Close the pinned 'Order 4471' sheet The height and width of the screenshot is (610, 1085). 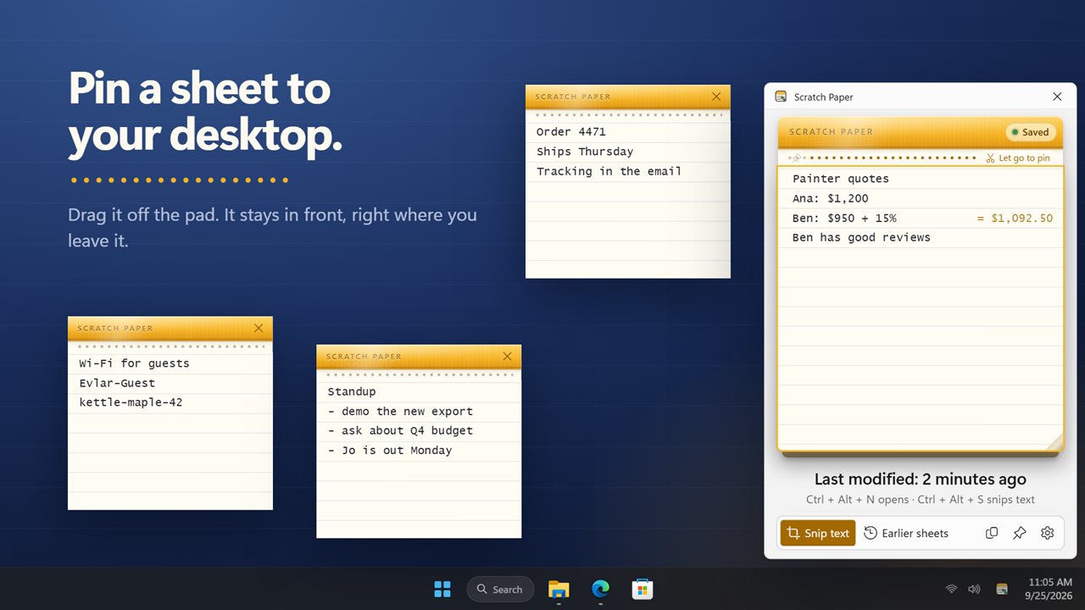point(716,97)
